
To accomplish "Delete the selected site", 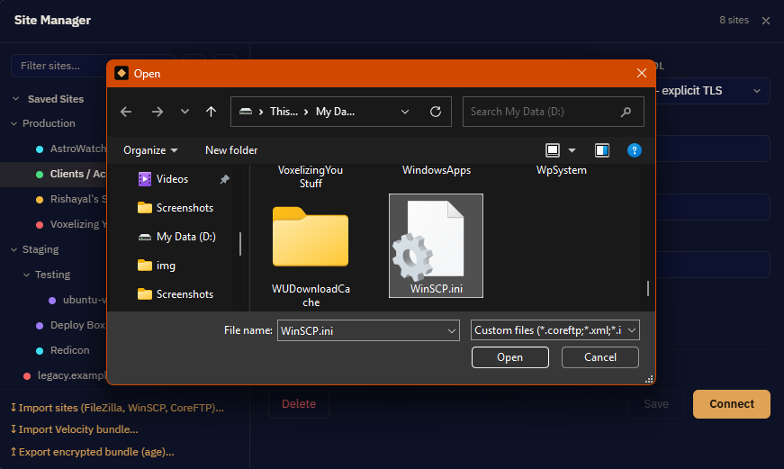I will (299, 404).
